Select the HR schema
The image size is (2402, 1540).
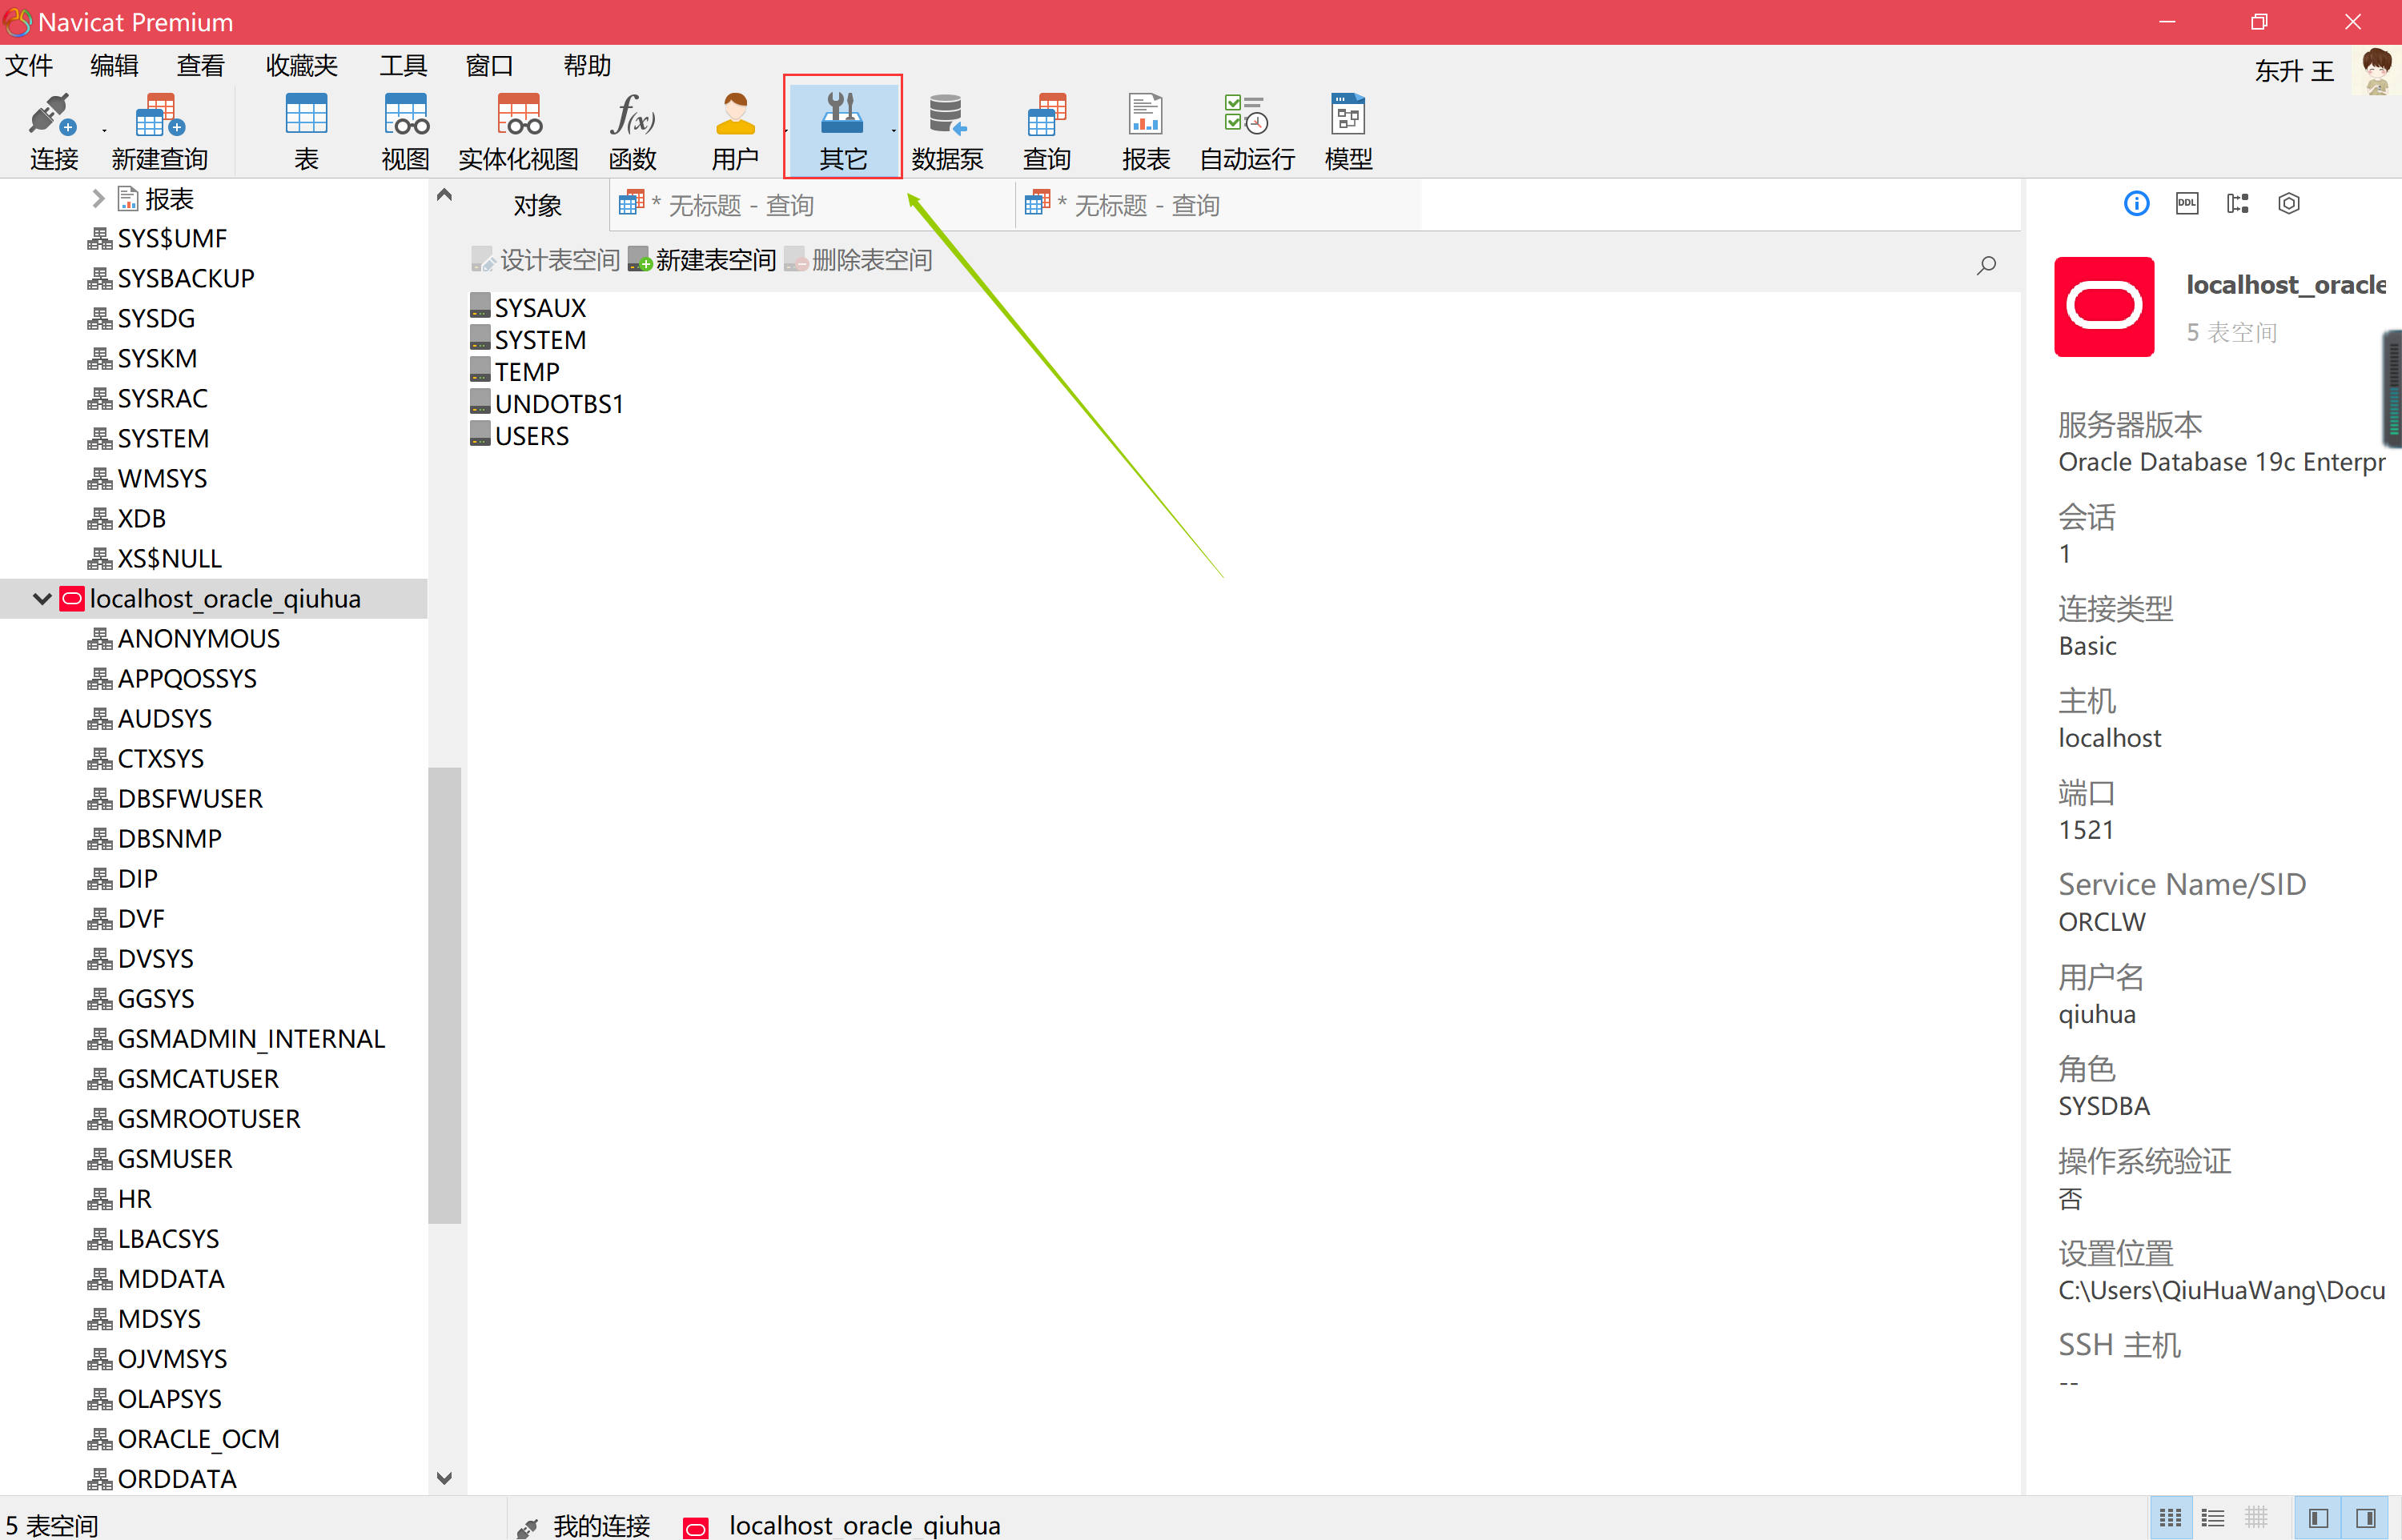coord(120,1199)
